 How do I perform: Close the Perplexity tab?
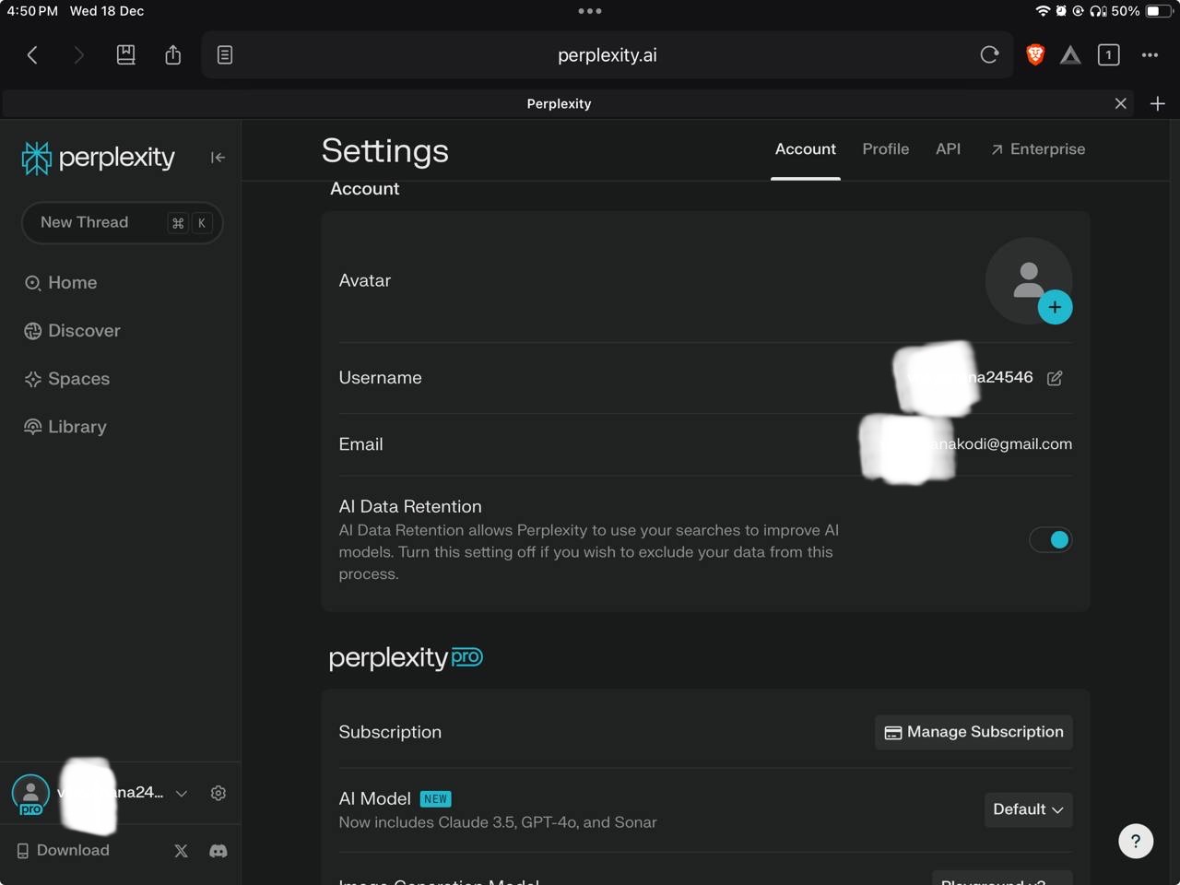[x=1120, y=103]
